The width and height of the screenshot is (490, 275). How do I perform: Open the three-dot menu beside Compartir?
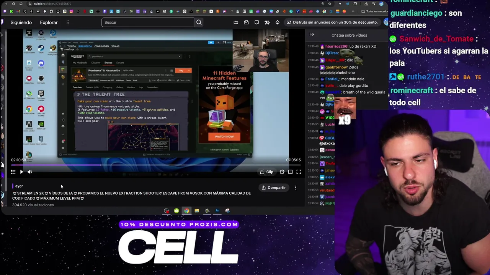pyautogui.click(x=296, y=188)
